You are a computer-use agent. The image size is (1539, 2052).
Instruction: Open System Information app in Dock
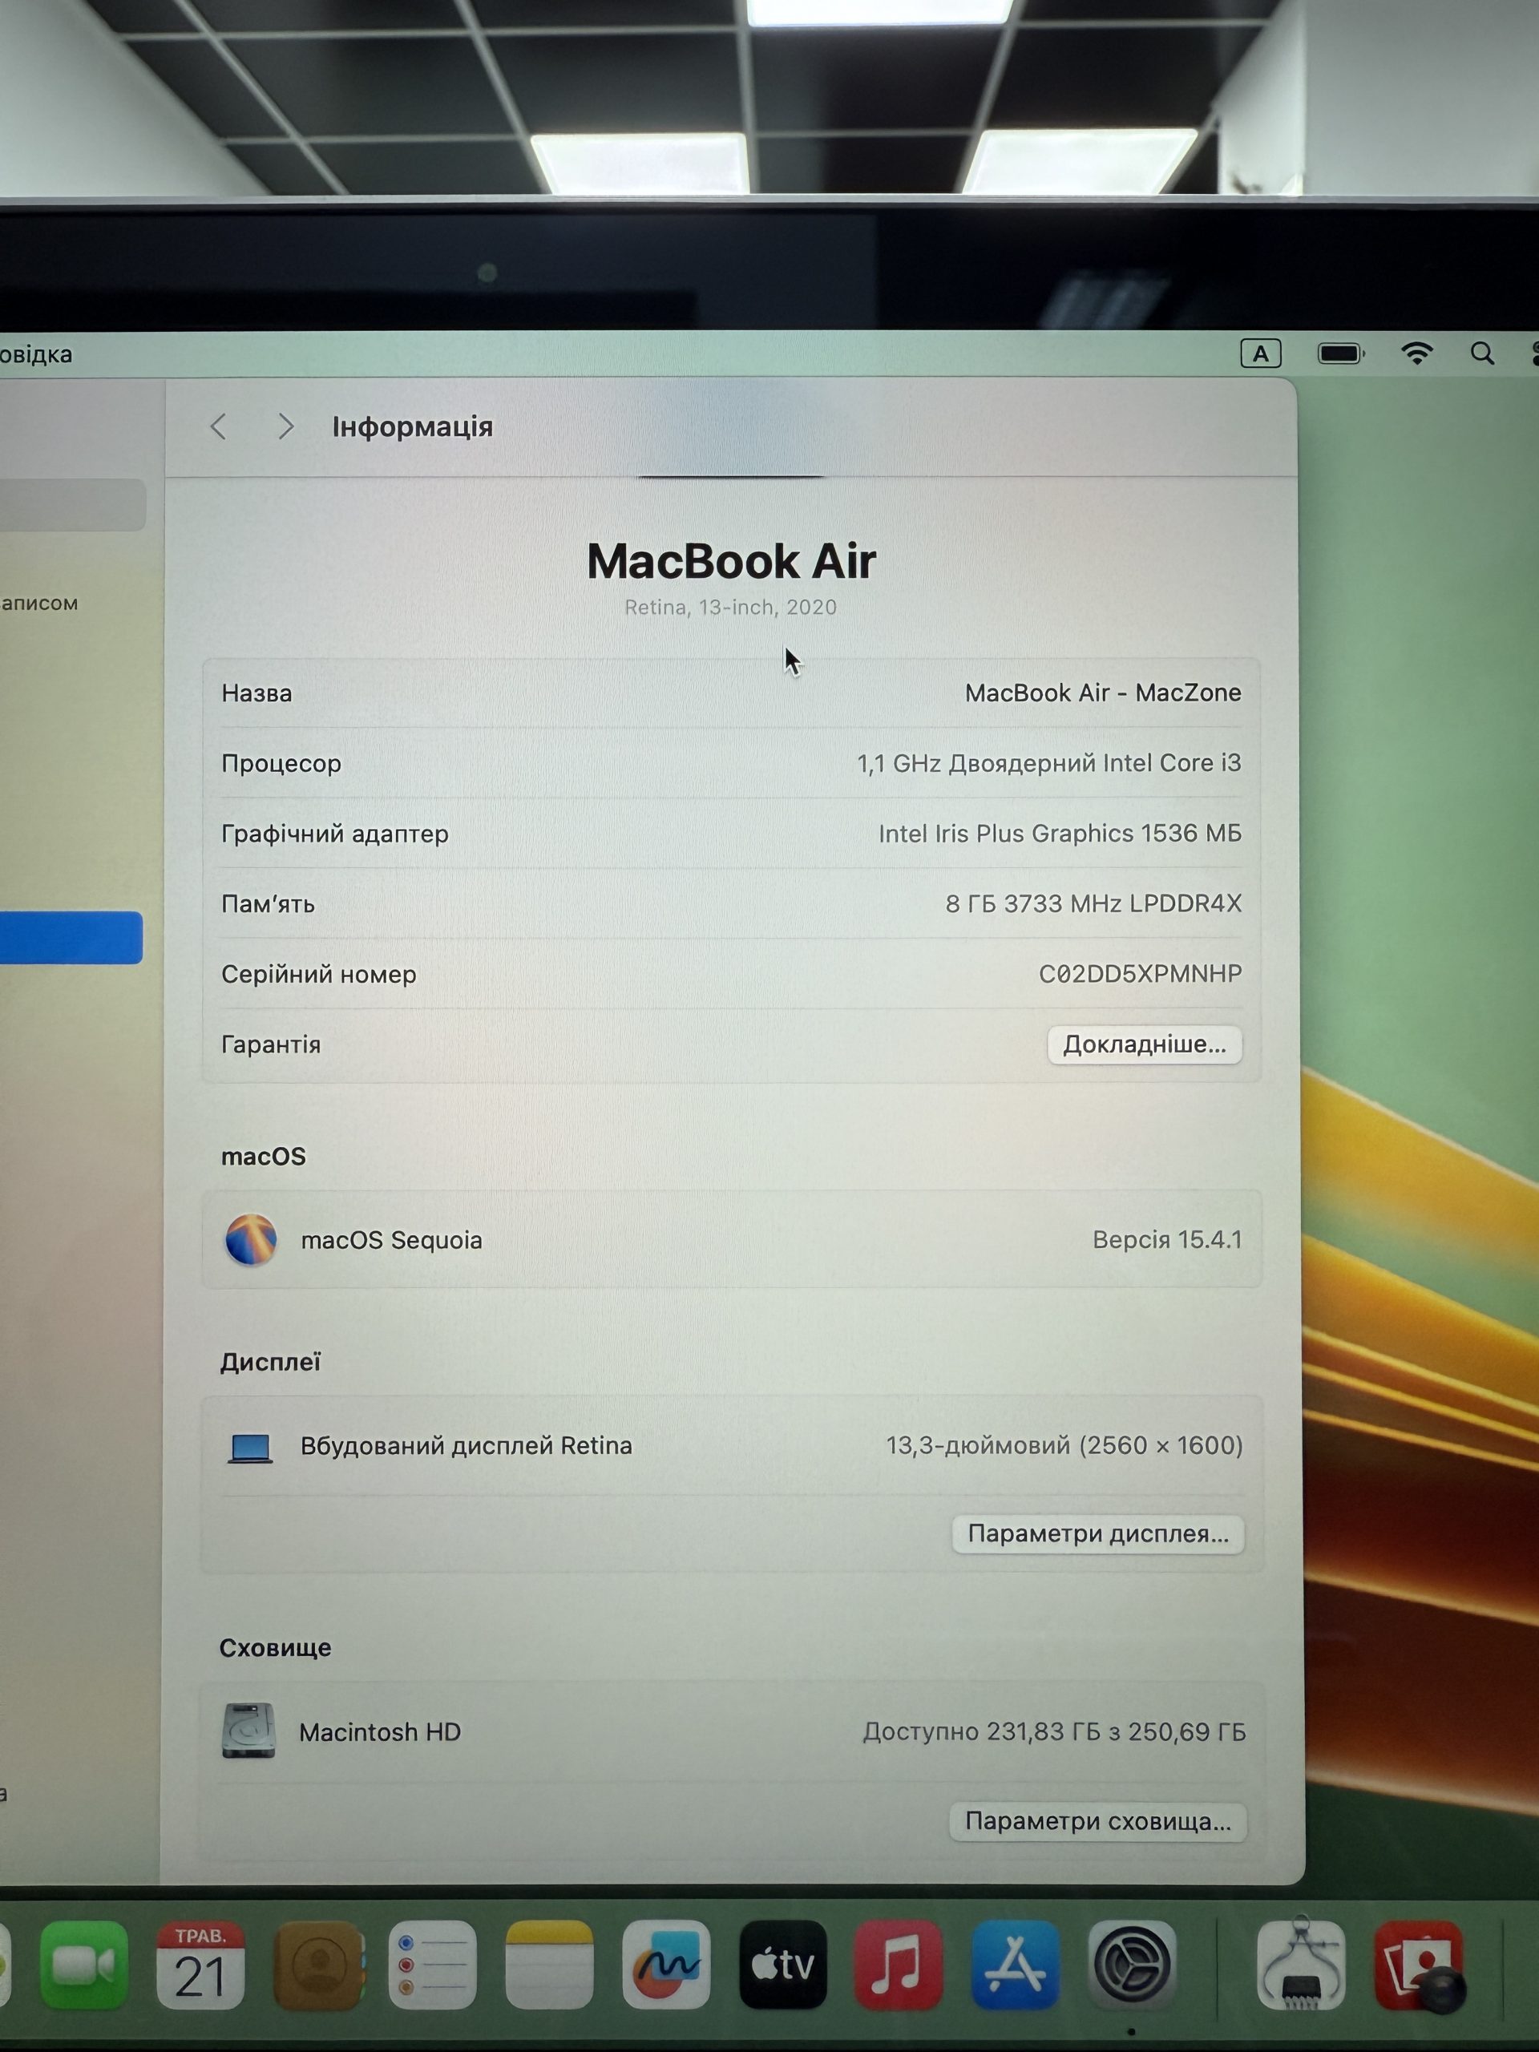coord(1301,1965)
